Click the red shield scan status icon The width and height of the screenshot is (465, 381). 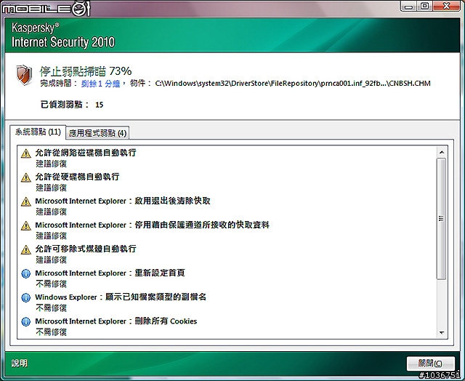pos(24,75)
